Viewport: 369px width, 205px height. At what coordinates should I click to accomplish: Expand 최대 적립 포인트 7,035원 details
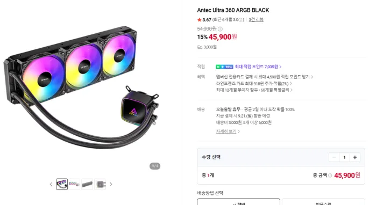(258, 67)
